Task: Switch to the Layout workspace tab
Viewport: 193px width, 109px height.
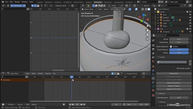Action: [x=40, y=2]
